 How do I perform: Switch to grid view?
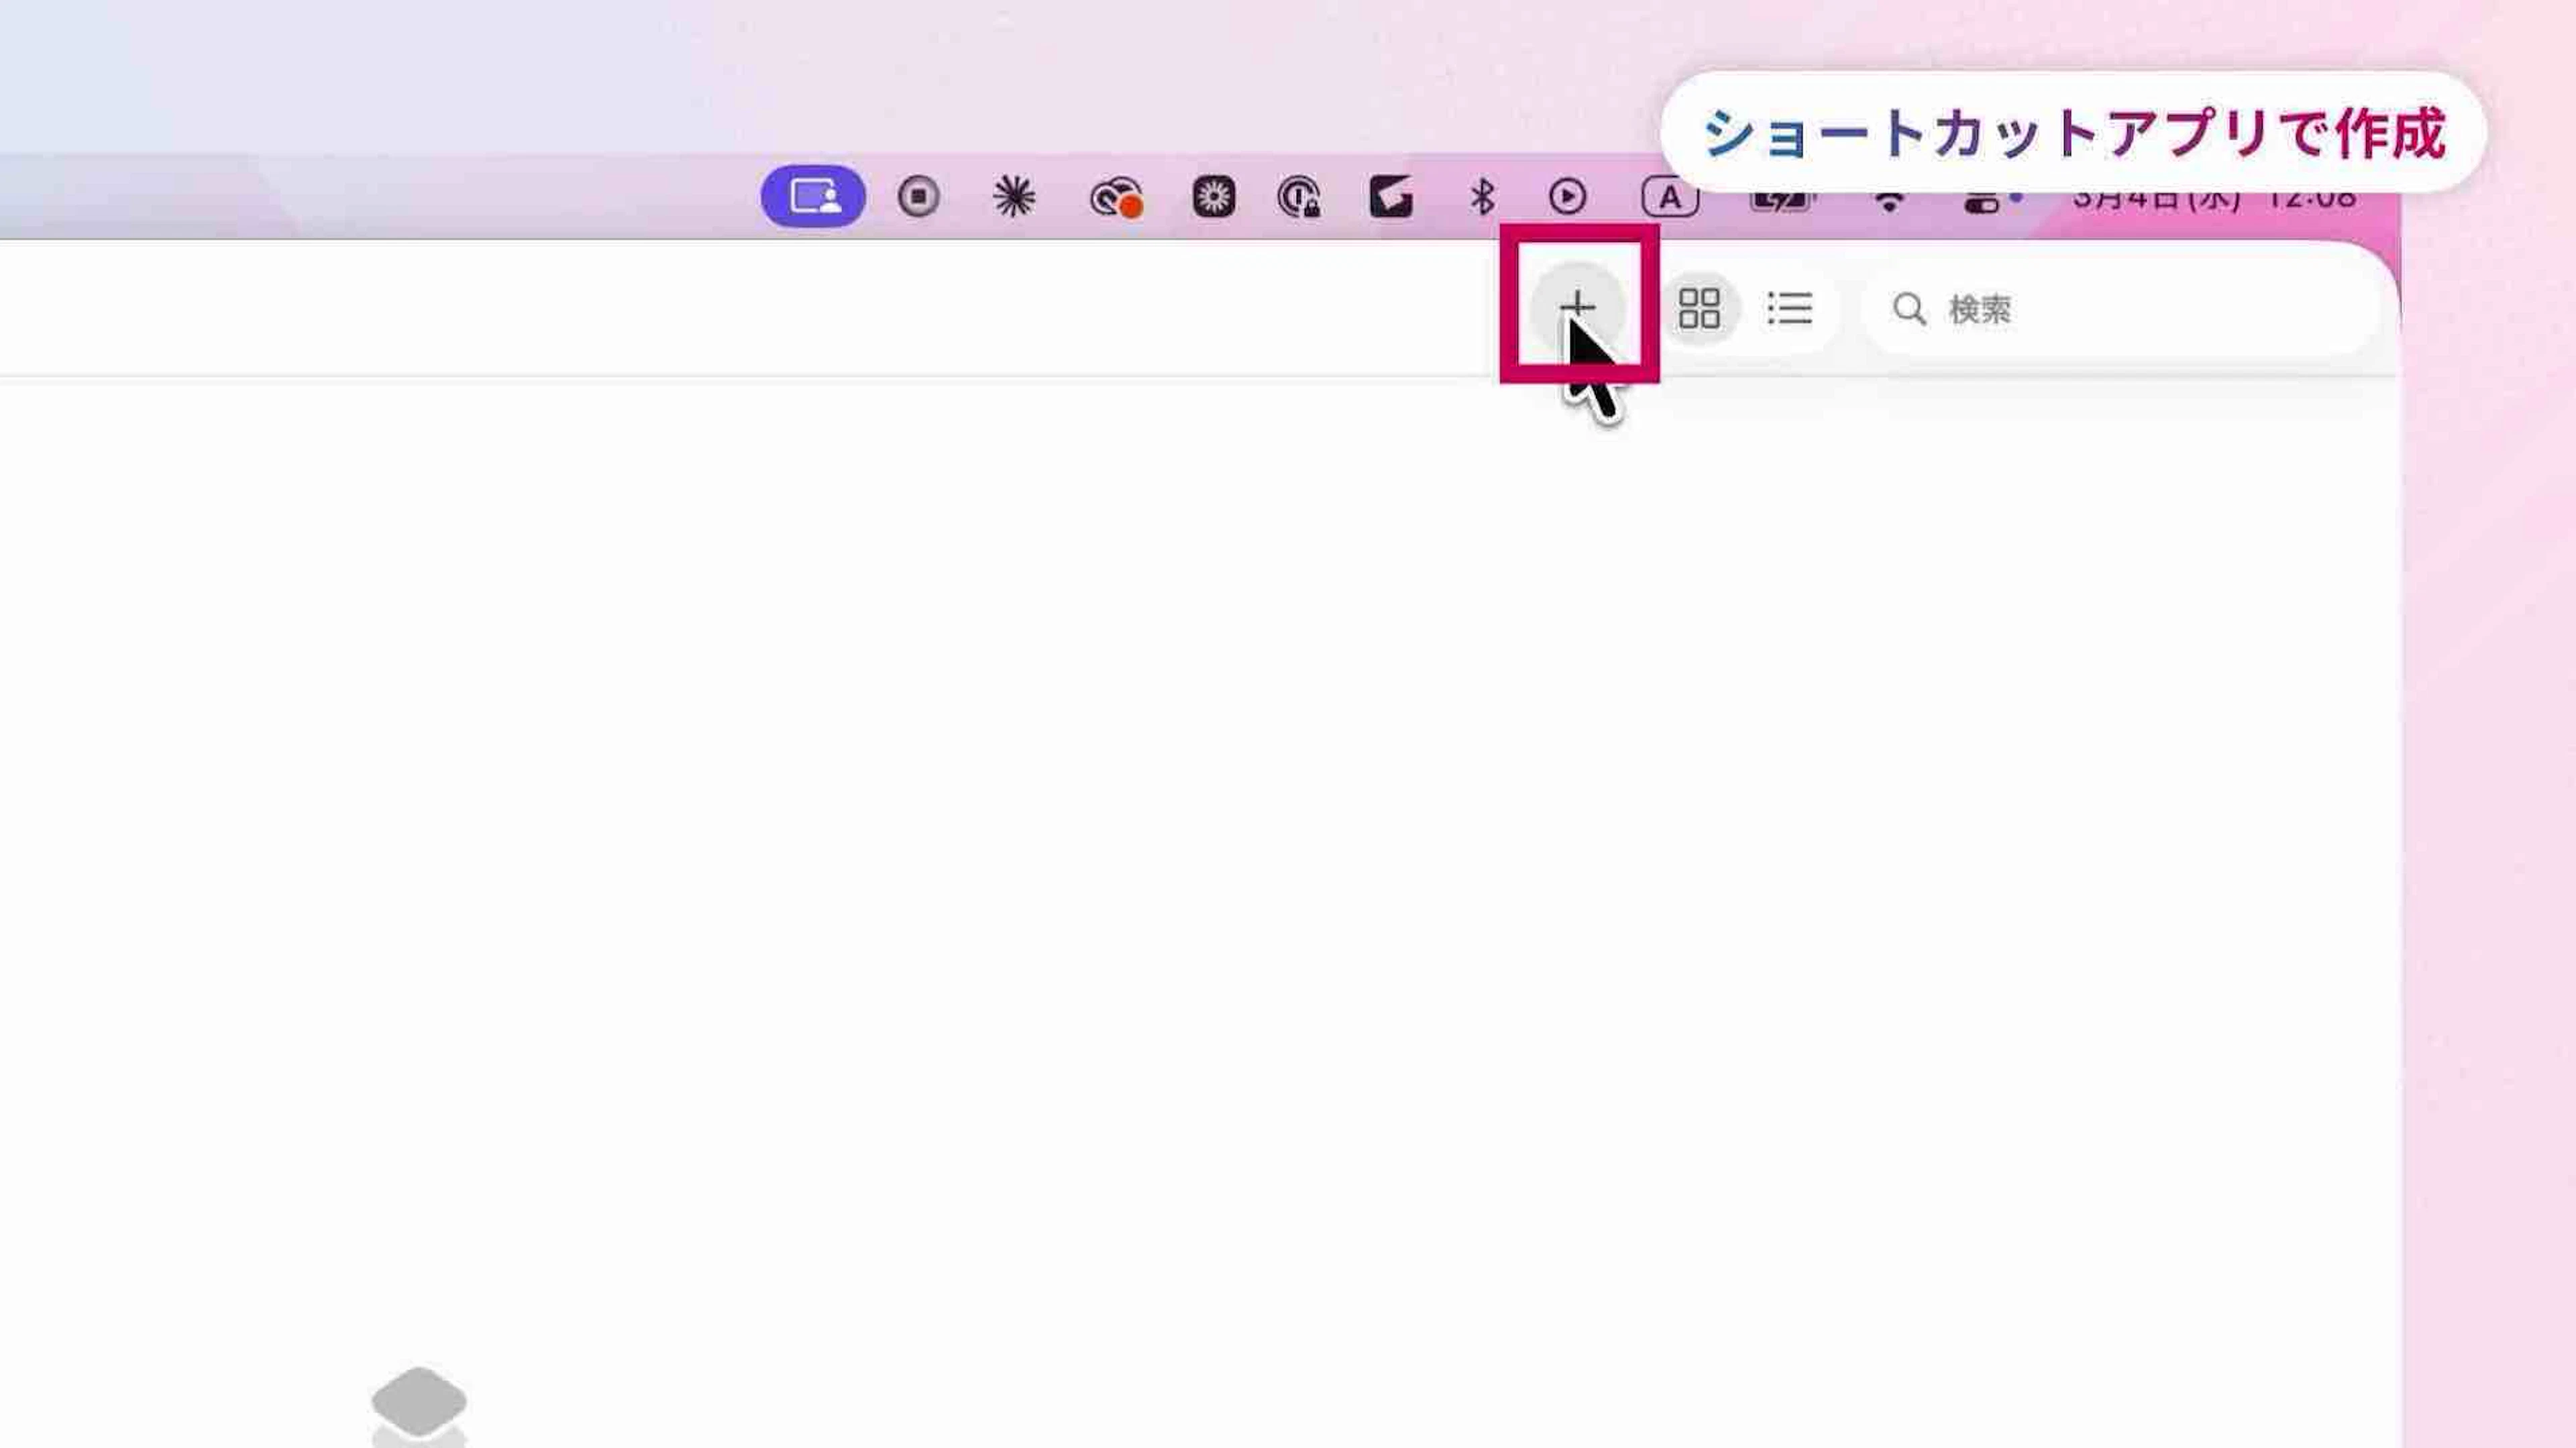point(1699,308)
